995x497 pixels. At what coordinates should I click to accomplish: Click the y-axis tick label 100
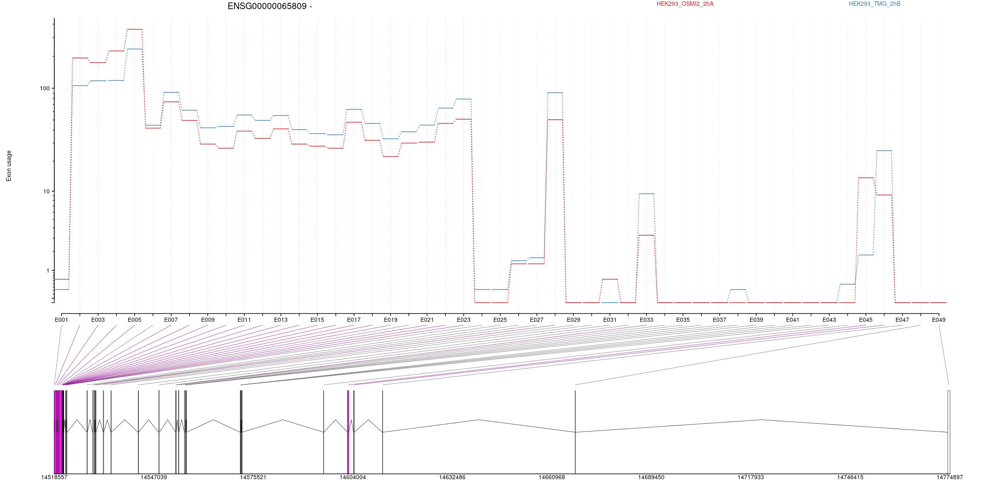(44, 88)
